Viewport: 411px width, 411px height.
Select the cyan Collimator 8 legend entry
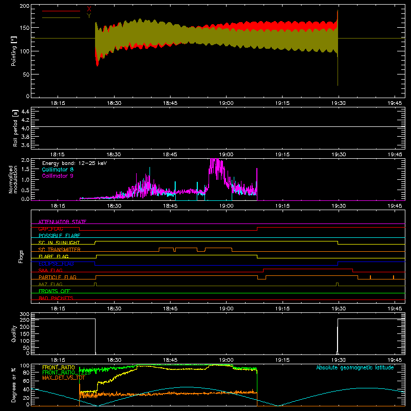click(58, 170)
